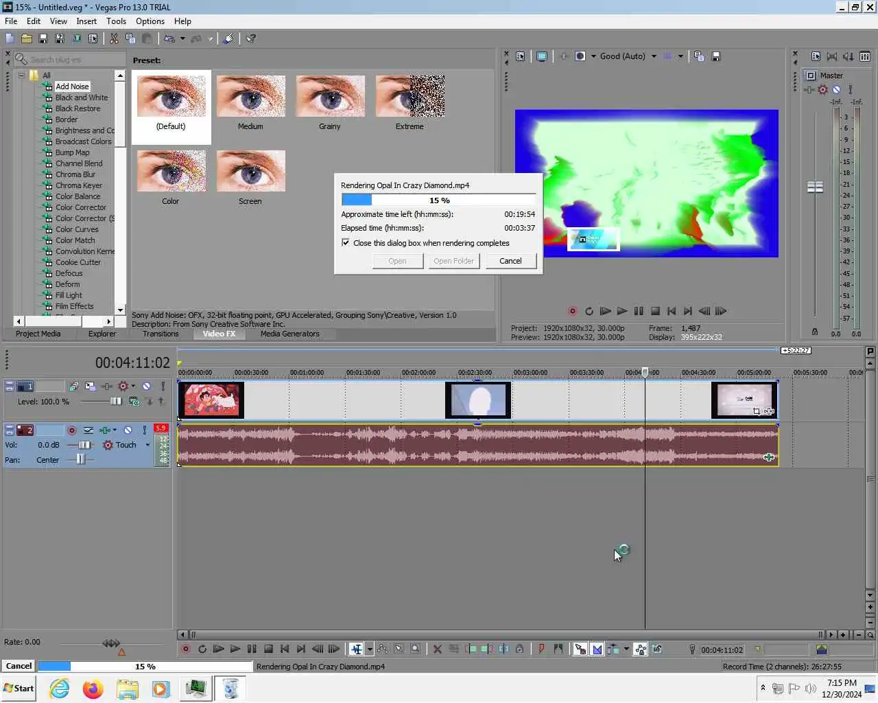
Task: Open video track 1 automation settings dropdown arrow
Action: [x=133, y=387]
